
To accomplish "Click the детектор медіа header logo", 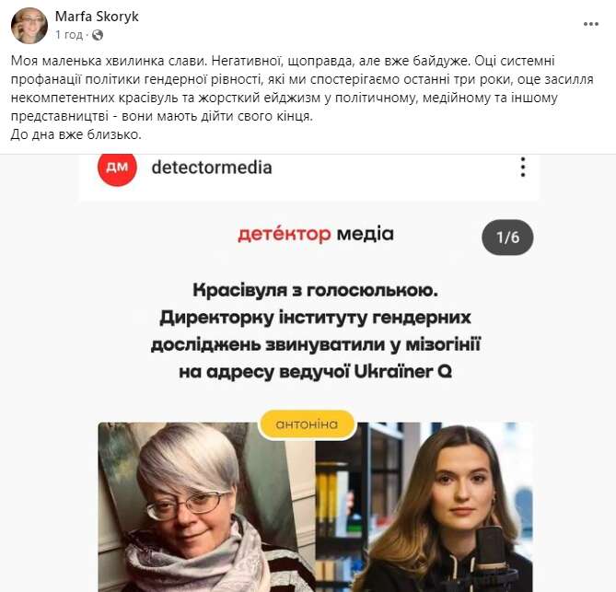I will 316,234.
